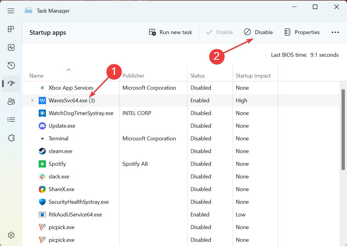Screen dimensions: 347x246
Task: Click the Startup apps heading
Action: [48, 33]
